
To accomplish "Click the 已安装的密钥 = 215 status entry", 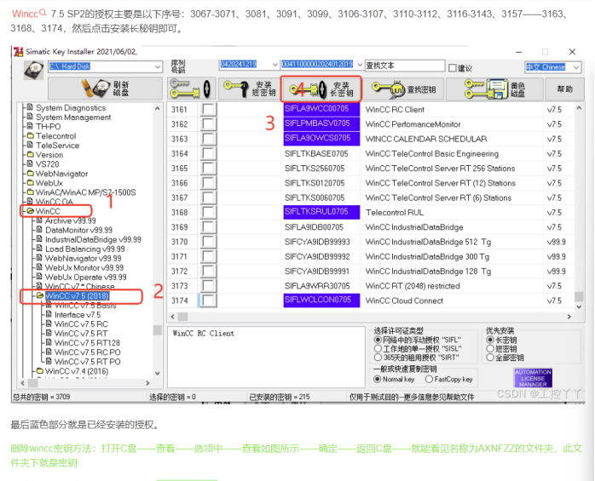I will click(280, 397).
